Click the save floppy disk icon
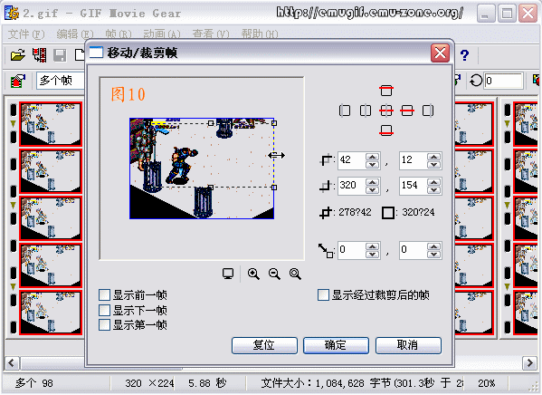This screenshot has width=542, height=395. pyautogui.click(x=60, y=55)
